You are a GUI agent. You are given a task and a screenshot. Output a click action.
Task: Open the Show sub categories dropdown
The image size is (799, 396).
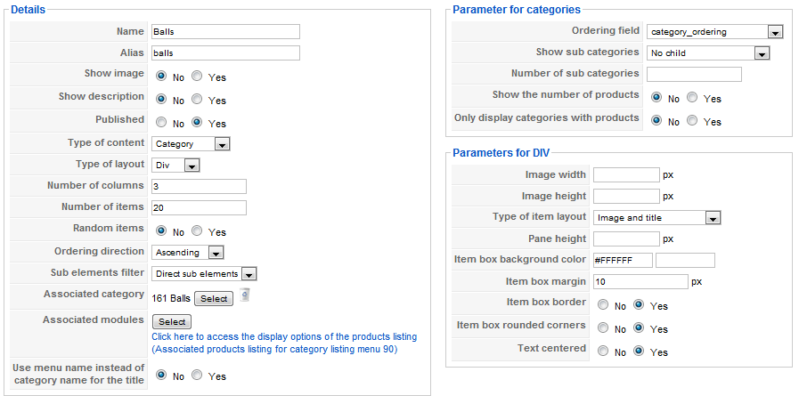(x=707, y=53)
